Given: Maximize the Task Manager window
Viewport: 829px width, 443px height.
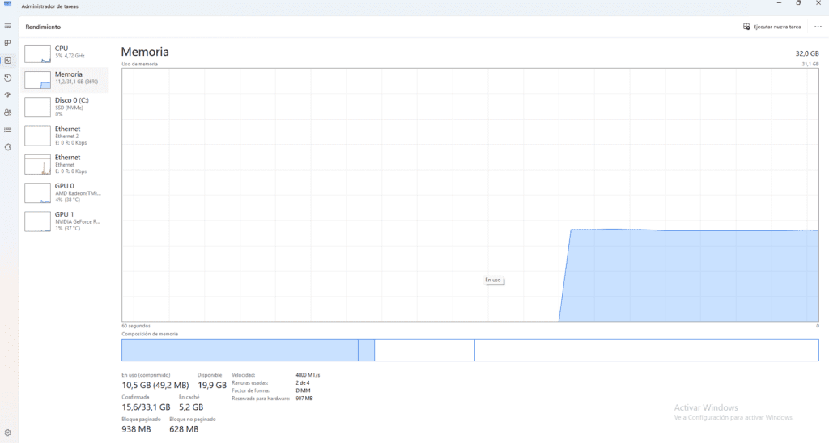Looking at the screenshot, I should point(798,3).
